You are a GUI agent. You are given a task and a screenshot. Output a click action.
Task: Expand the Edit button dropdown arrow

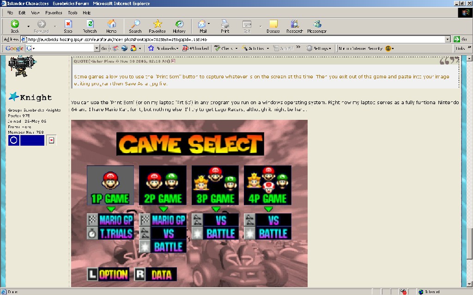click(x=261, y=26)
